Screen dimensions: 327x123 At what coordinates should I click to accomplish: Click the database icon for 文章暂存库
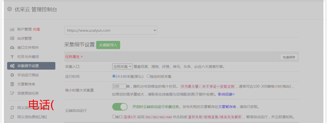point(12,84)
